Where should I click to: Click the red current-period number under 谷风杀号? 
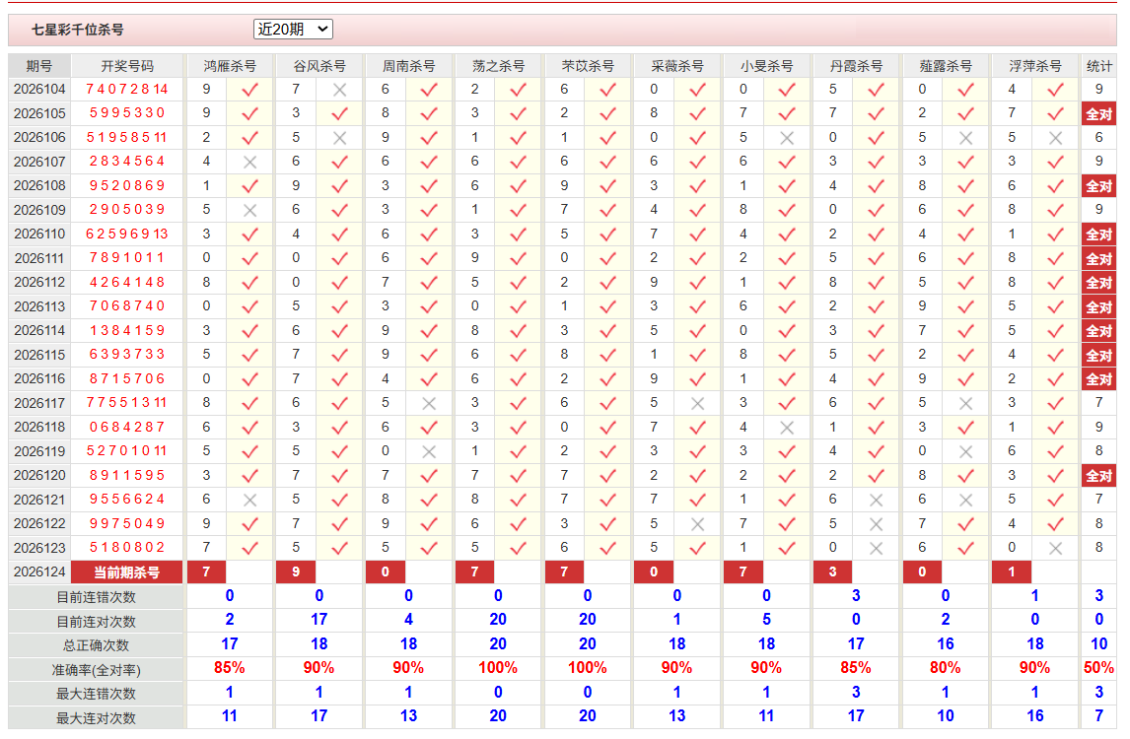tap(296, 572)
